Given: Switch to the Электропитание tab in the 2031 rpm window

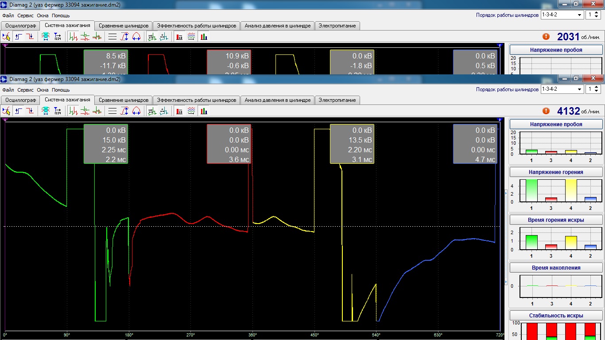Looking at the screenshot, I should tap(337, 26).
